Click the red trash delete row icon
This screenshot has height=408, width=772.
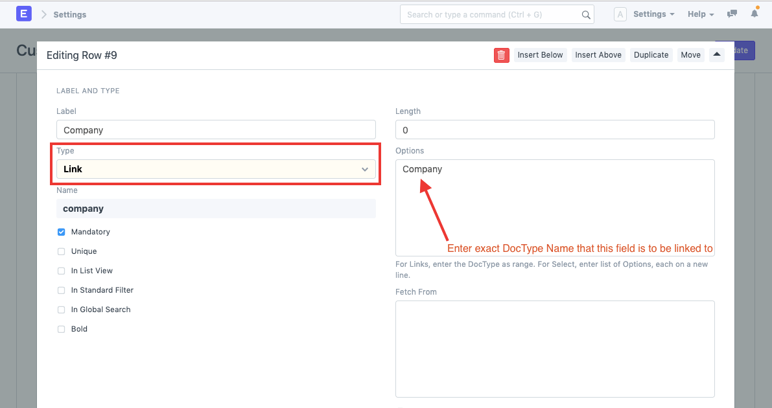coord(501,55)
